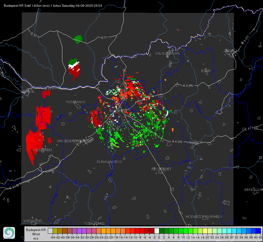The image size is (263, 242).
Task: Click the '42' legend scale value
Action: (261, 237)
